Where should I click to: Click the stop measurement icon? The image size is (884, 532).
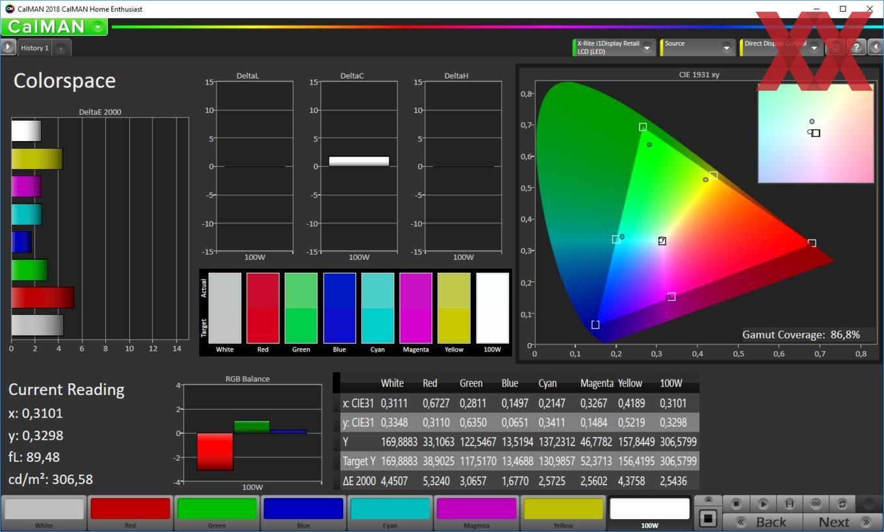point(736,503)
